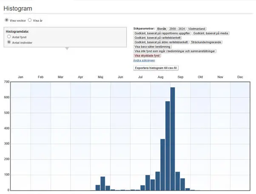
Task: Select 'Antal individer' radio option
Action: pos(9,43)
